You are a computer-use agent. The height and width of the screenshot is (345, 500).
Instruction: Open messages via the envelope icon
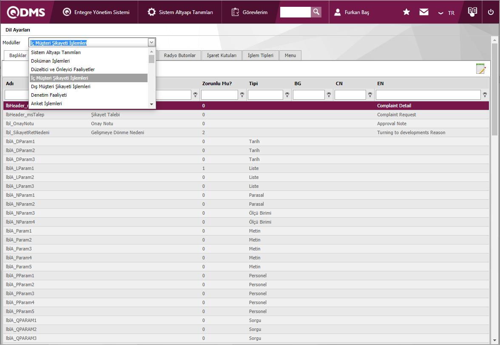point(424,12)
